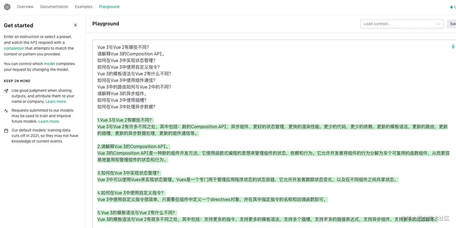Image resolution: width=456 pixels, height=228 pixels.
Task: Follow the completion link
Action: coord(14,48)
